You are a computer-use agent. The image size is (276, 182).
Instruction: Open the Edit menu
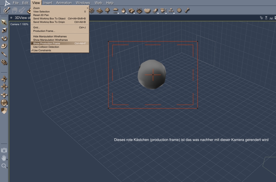tap(25, 3)
